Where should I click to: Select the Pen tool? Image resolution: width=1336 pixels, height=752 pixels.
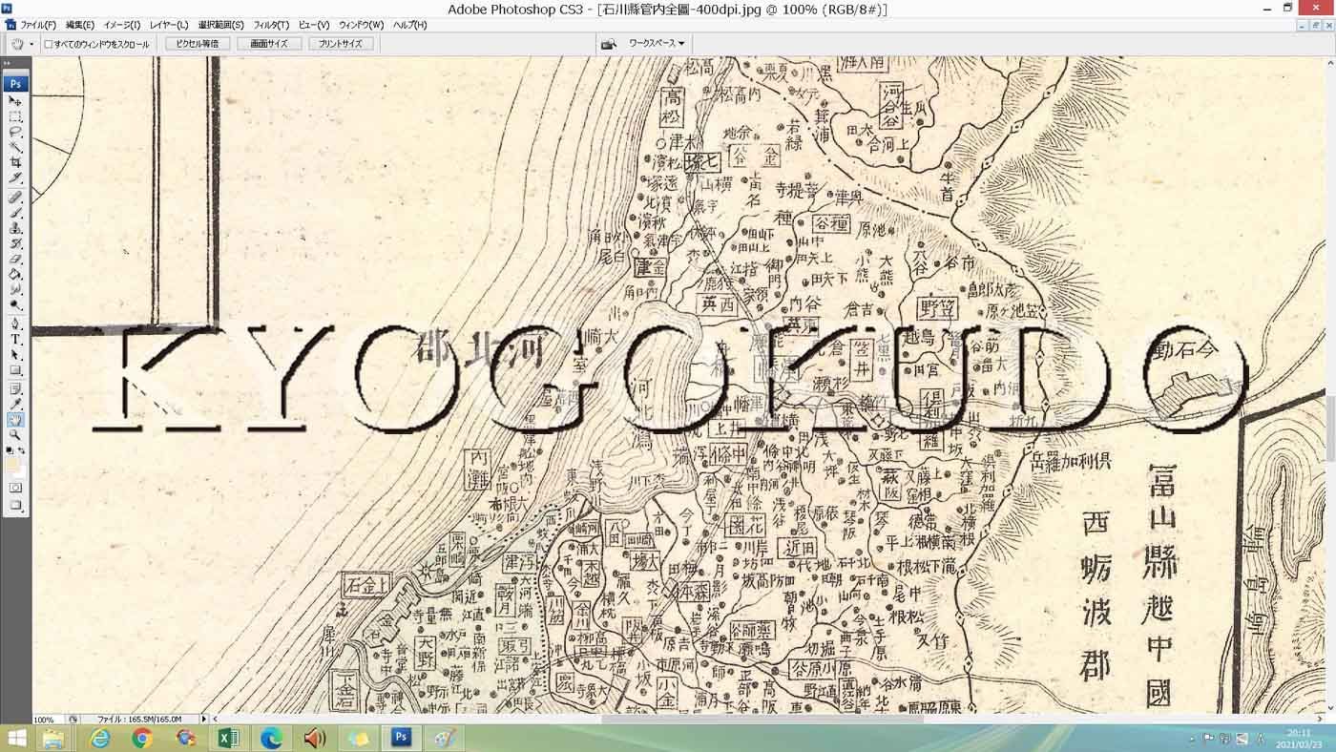pos(15,324)
